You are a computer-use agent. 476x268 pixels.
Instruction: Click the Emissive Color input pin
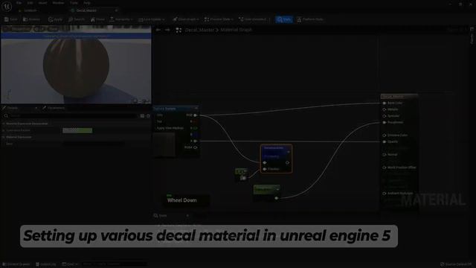(385, 135)
